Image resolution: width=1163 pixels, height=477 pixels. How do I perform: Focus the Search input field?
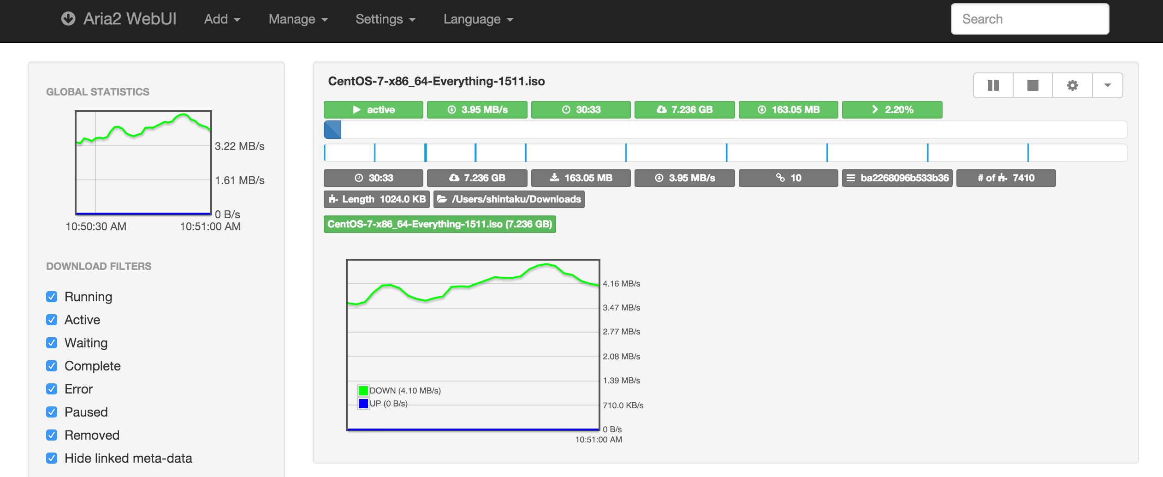(x=1030, y=19)
